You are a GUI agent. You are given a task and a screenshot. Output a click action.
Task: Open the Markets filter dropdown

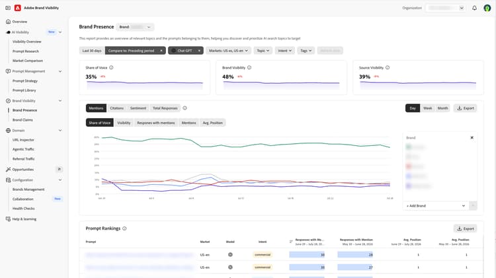[x=228, y=51]
